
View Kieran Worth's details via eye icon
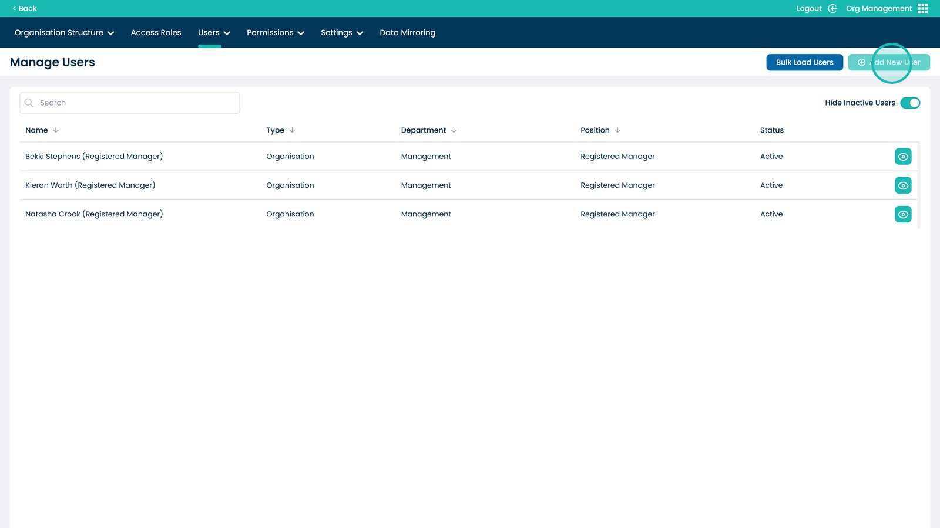(902, 185)
